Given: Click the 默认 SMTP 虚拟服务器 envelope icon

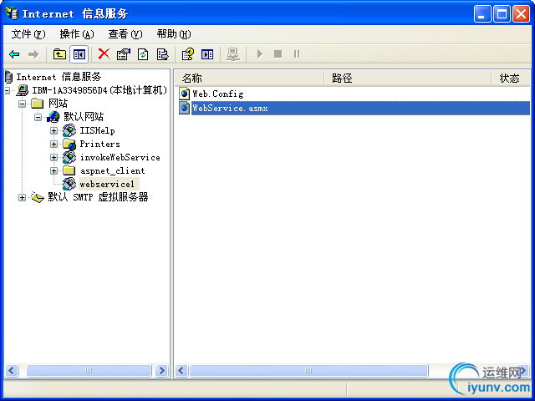Looking at the screenshot, I should pos(37,197).
